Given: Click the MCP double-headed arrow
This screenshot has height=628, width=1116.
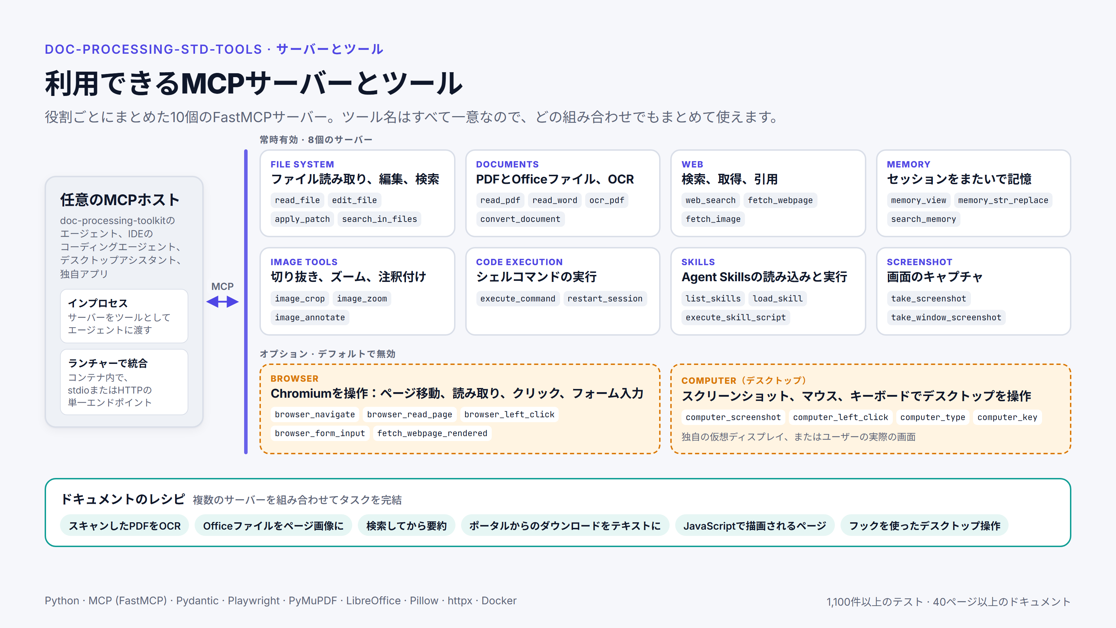Looking at the screenshot, I should (x=222, y=302).
